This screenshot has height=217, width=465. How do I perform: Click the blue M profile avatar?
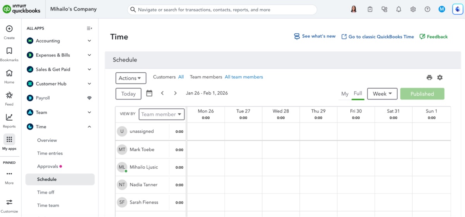point(442,9)
